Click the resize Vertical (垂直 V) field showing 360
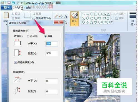 coord(52,53)
